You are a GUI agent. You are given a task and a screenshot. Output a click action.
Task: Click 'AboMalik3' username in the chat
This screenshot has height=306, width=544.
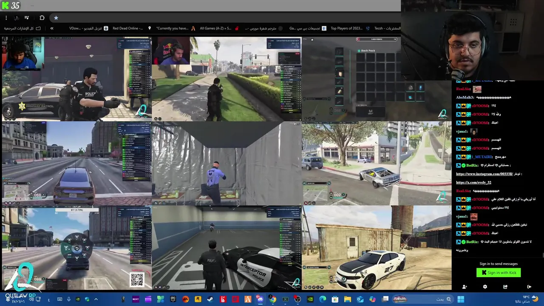point(465,97)
